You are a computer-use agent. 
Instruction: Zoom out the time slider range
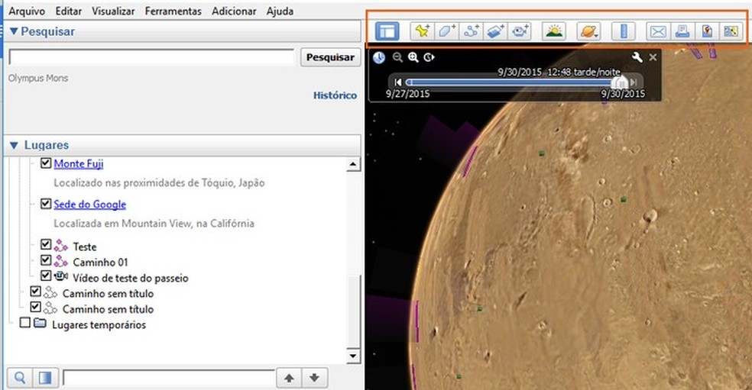[x=397, y=57]
